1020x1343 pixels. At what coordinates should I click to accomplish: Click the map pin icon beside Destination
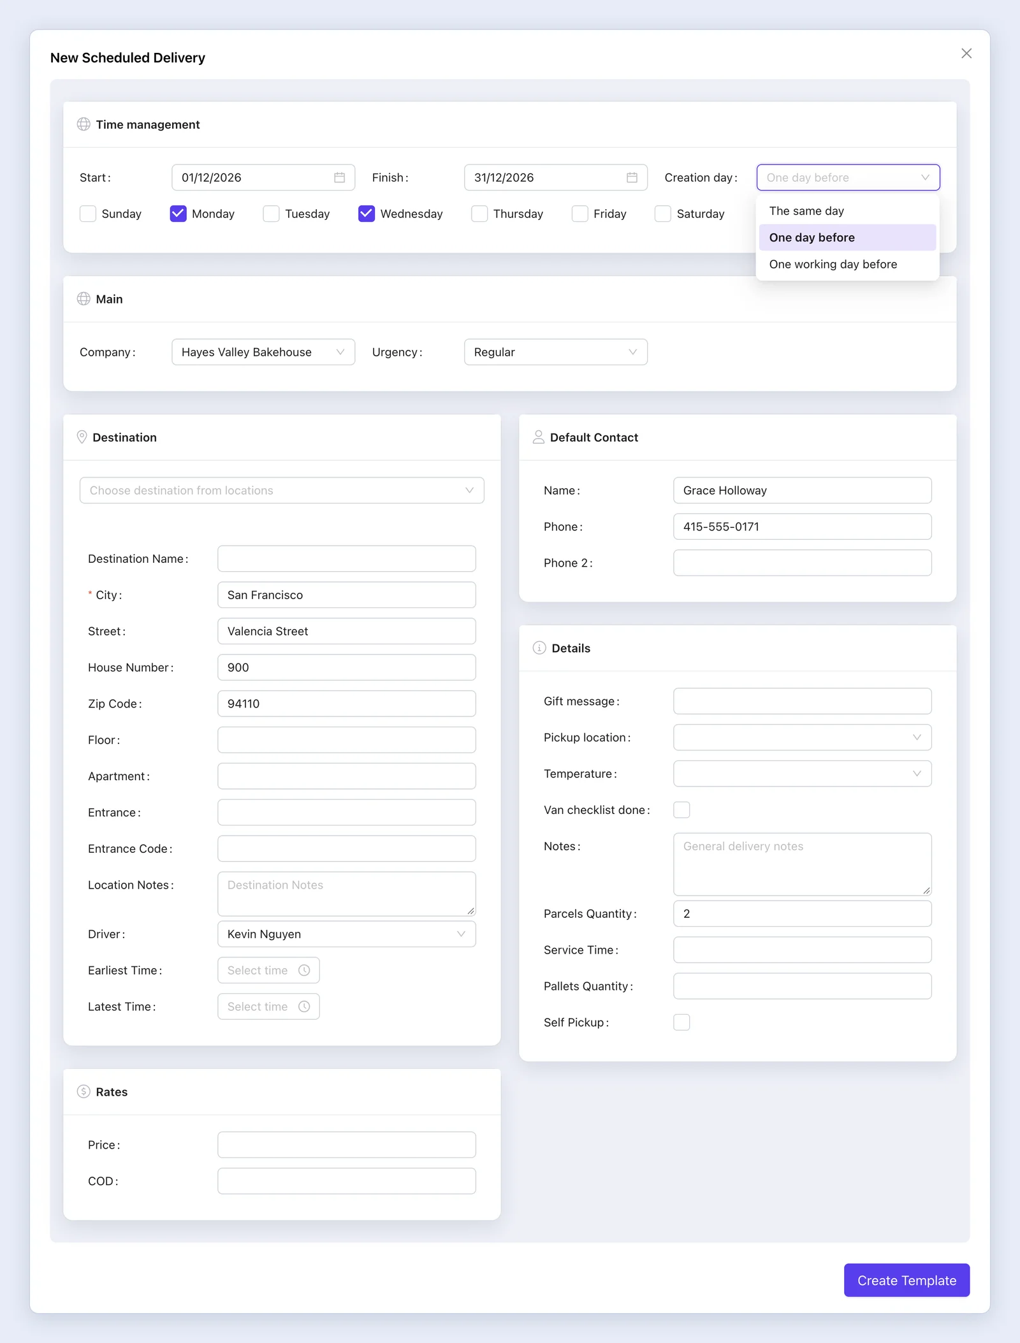point(82,437)
